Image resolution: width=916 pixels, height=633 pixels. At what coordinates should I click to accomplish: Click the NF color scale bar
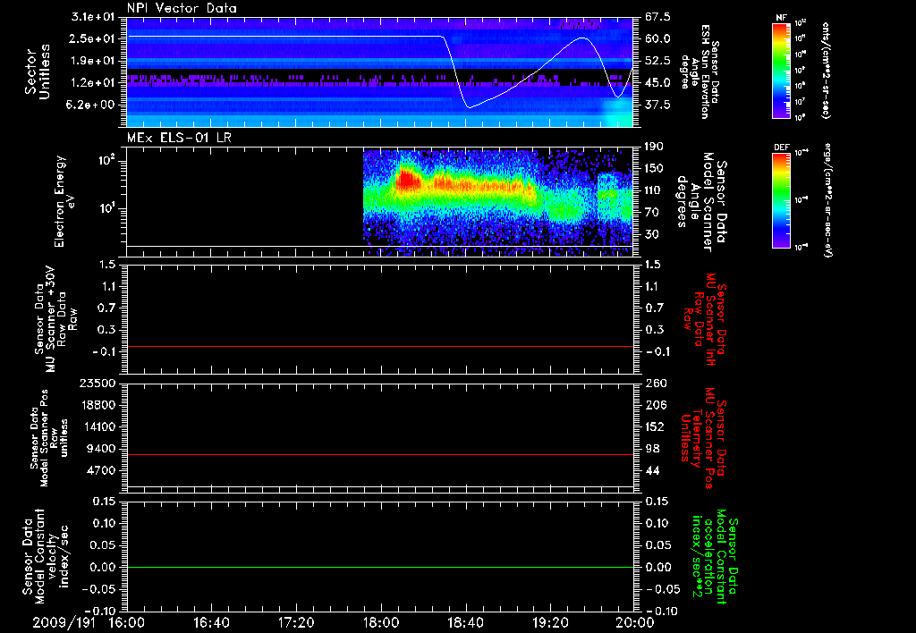click(781, 70)
